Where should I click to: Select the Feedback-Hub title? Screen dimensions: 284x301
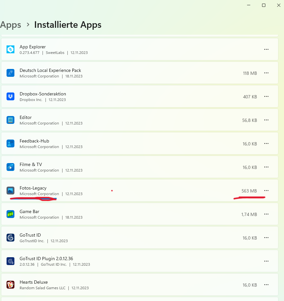pos(34,141)
